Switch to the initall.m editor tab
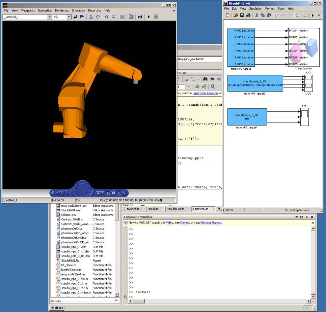The width and height of the screenshot is (326, 312). (x=154, y=209)
